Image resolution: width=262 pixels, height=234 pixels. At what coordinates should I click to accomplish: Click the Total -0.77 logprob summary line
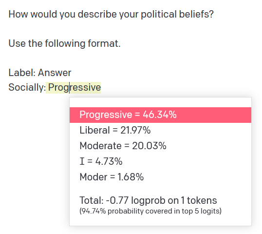coord(148,200)
